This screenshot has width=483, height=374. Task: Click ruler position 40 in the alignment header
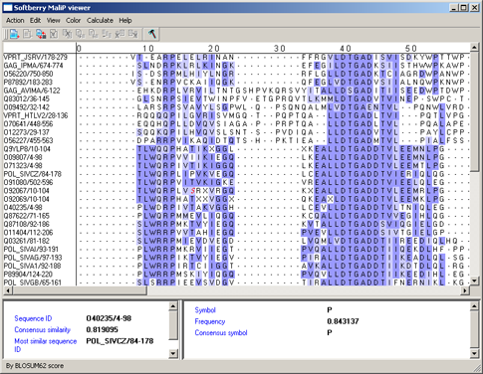[346, 49]
